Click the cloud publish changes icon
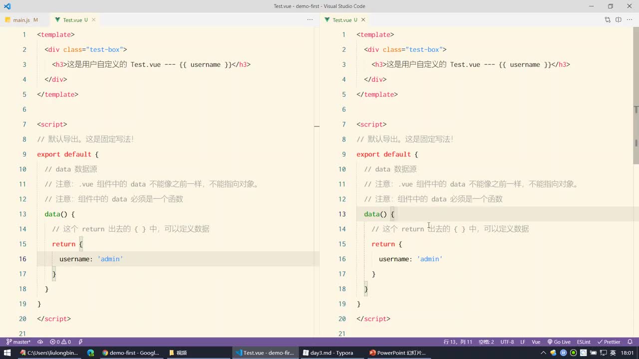The width and height of the screenshot is (639, 359). coord(40,342)
